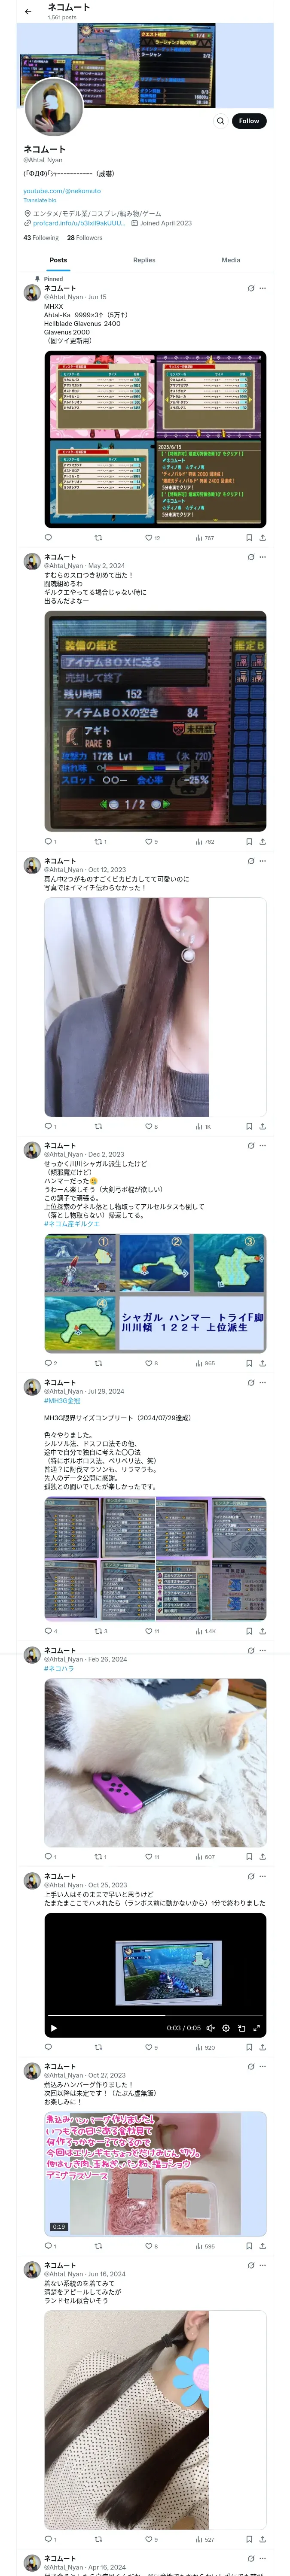290x2576 pixels.
Task: Go back using the arrow icon
Action: tap(28, 11)
